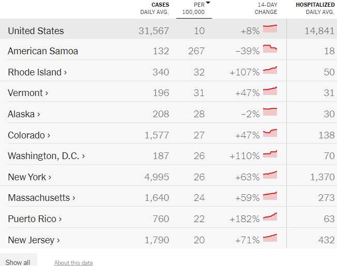The width and height of the screenshot is (337, 266).
Task: Click the Rhode Island 14-day trend sparkline
Action: [x=270, y=71]
